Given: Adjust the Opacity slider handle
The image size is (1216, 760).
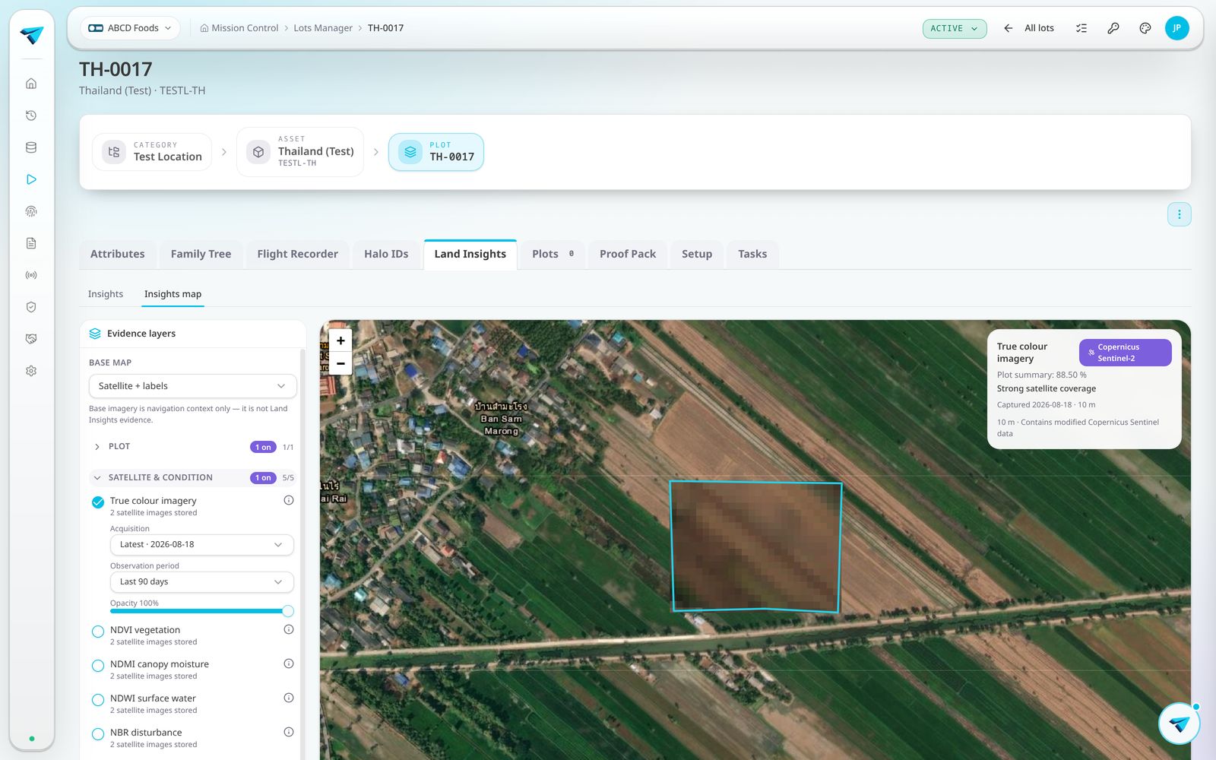Looking at the screenshot, I should (288, 611).
